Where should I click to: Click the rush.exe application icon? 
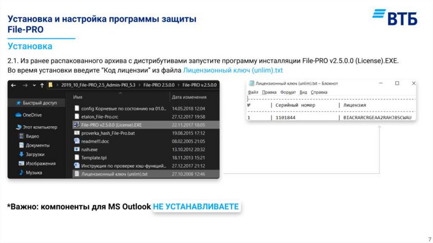tap(77, 149)
